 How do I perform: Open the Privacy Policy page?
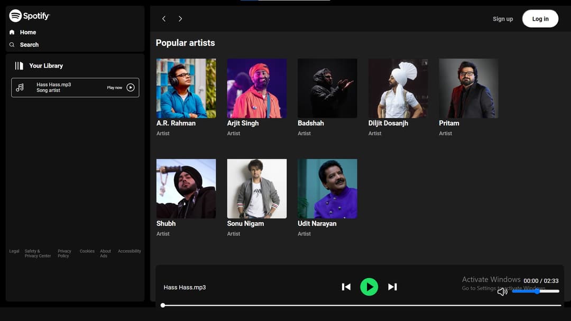63,253
